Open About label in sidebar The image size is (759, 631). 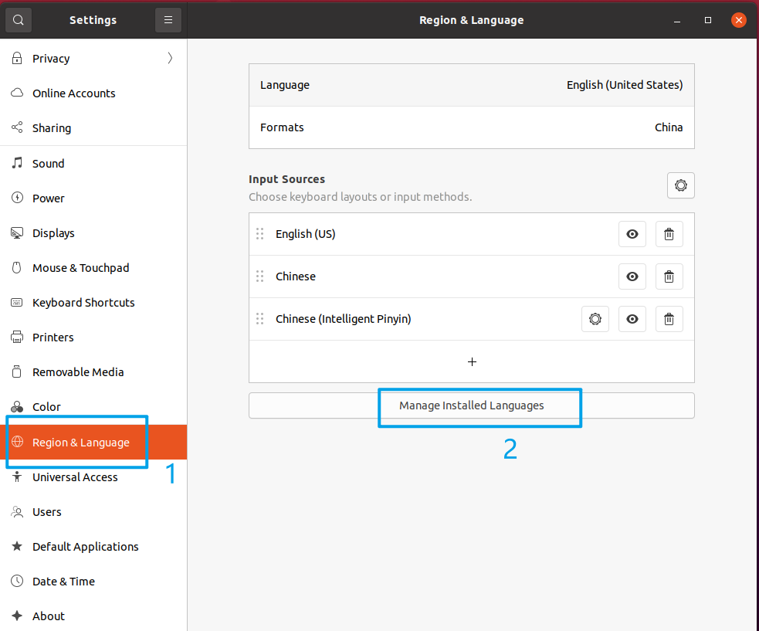click(49, 616)
